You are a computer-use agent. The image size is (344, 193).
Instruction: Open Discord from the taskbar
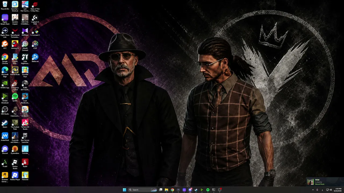(x=190, y=190)
